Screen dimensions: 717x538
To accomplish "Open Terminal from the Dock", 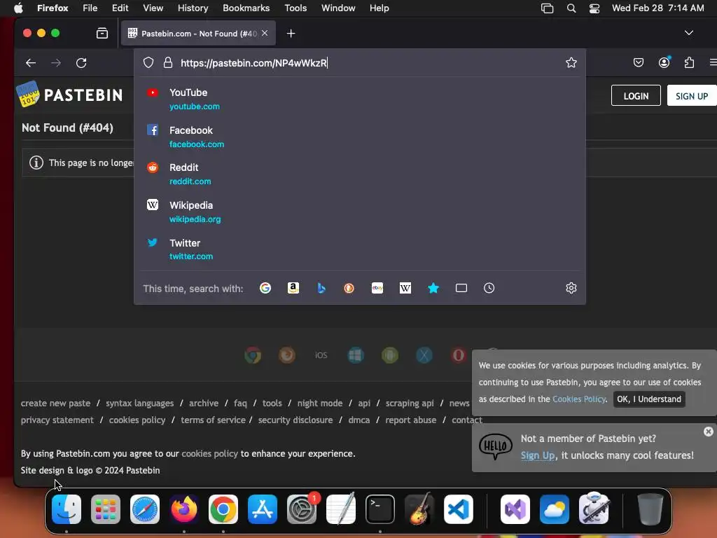I will click(x=380, y=509).
